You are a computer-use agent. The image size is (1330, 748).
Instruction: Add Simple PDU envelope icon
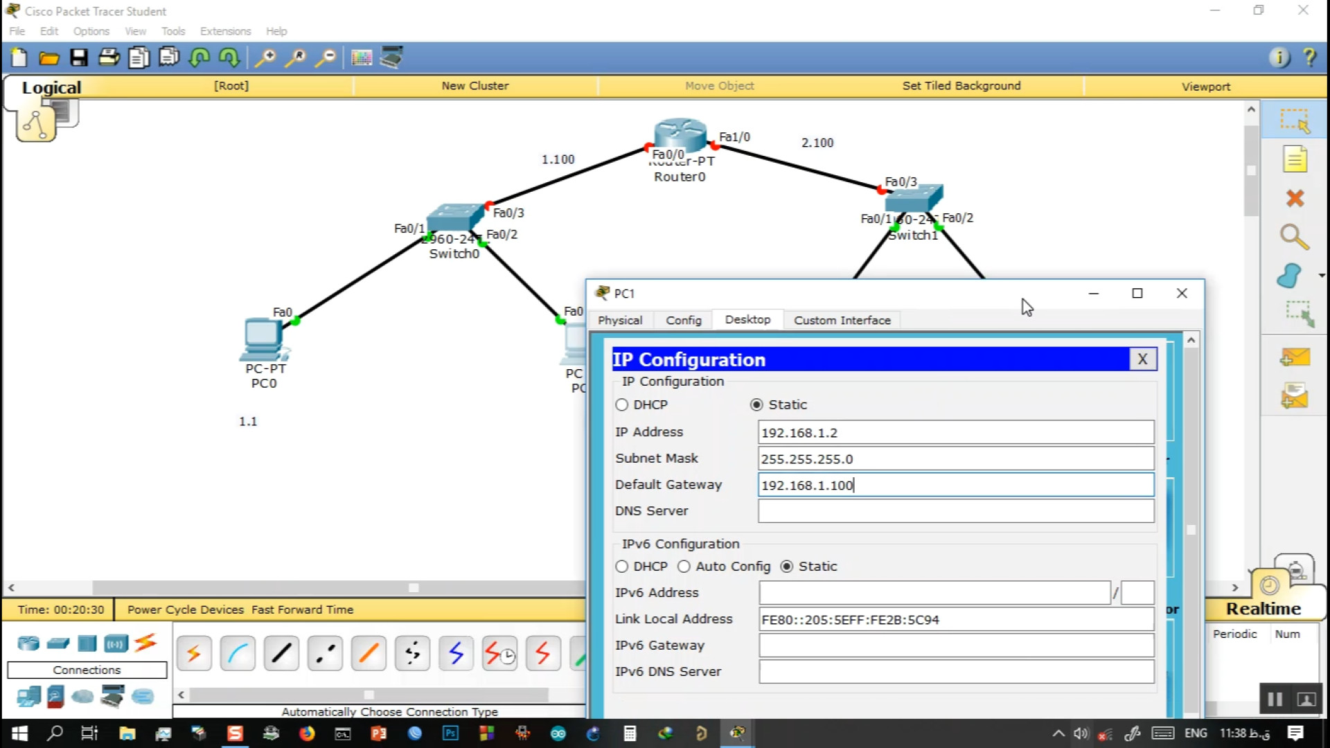click(1295, 357)
